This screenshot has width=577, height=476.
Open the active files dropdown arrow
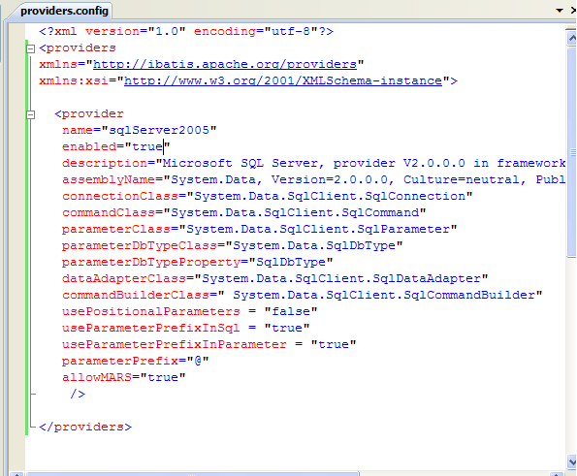[x=560, y=11]
